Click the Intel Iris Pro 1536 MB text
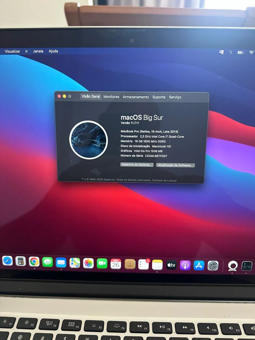This screenshot has height=340, width=255. (148, 151)
